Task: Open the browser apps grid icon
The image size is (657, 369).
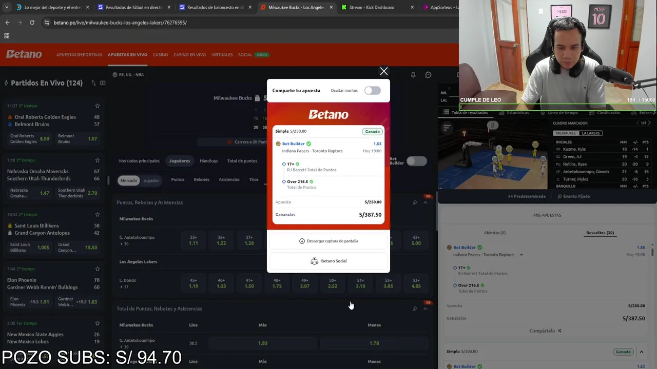Action: pos(7,36)
